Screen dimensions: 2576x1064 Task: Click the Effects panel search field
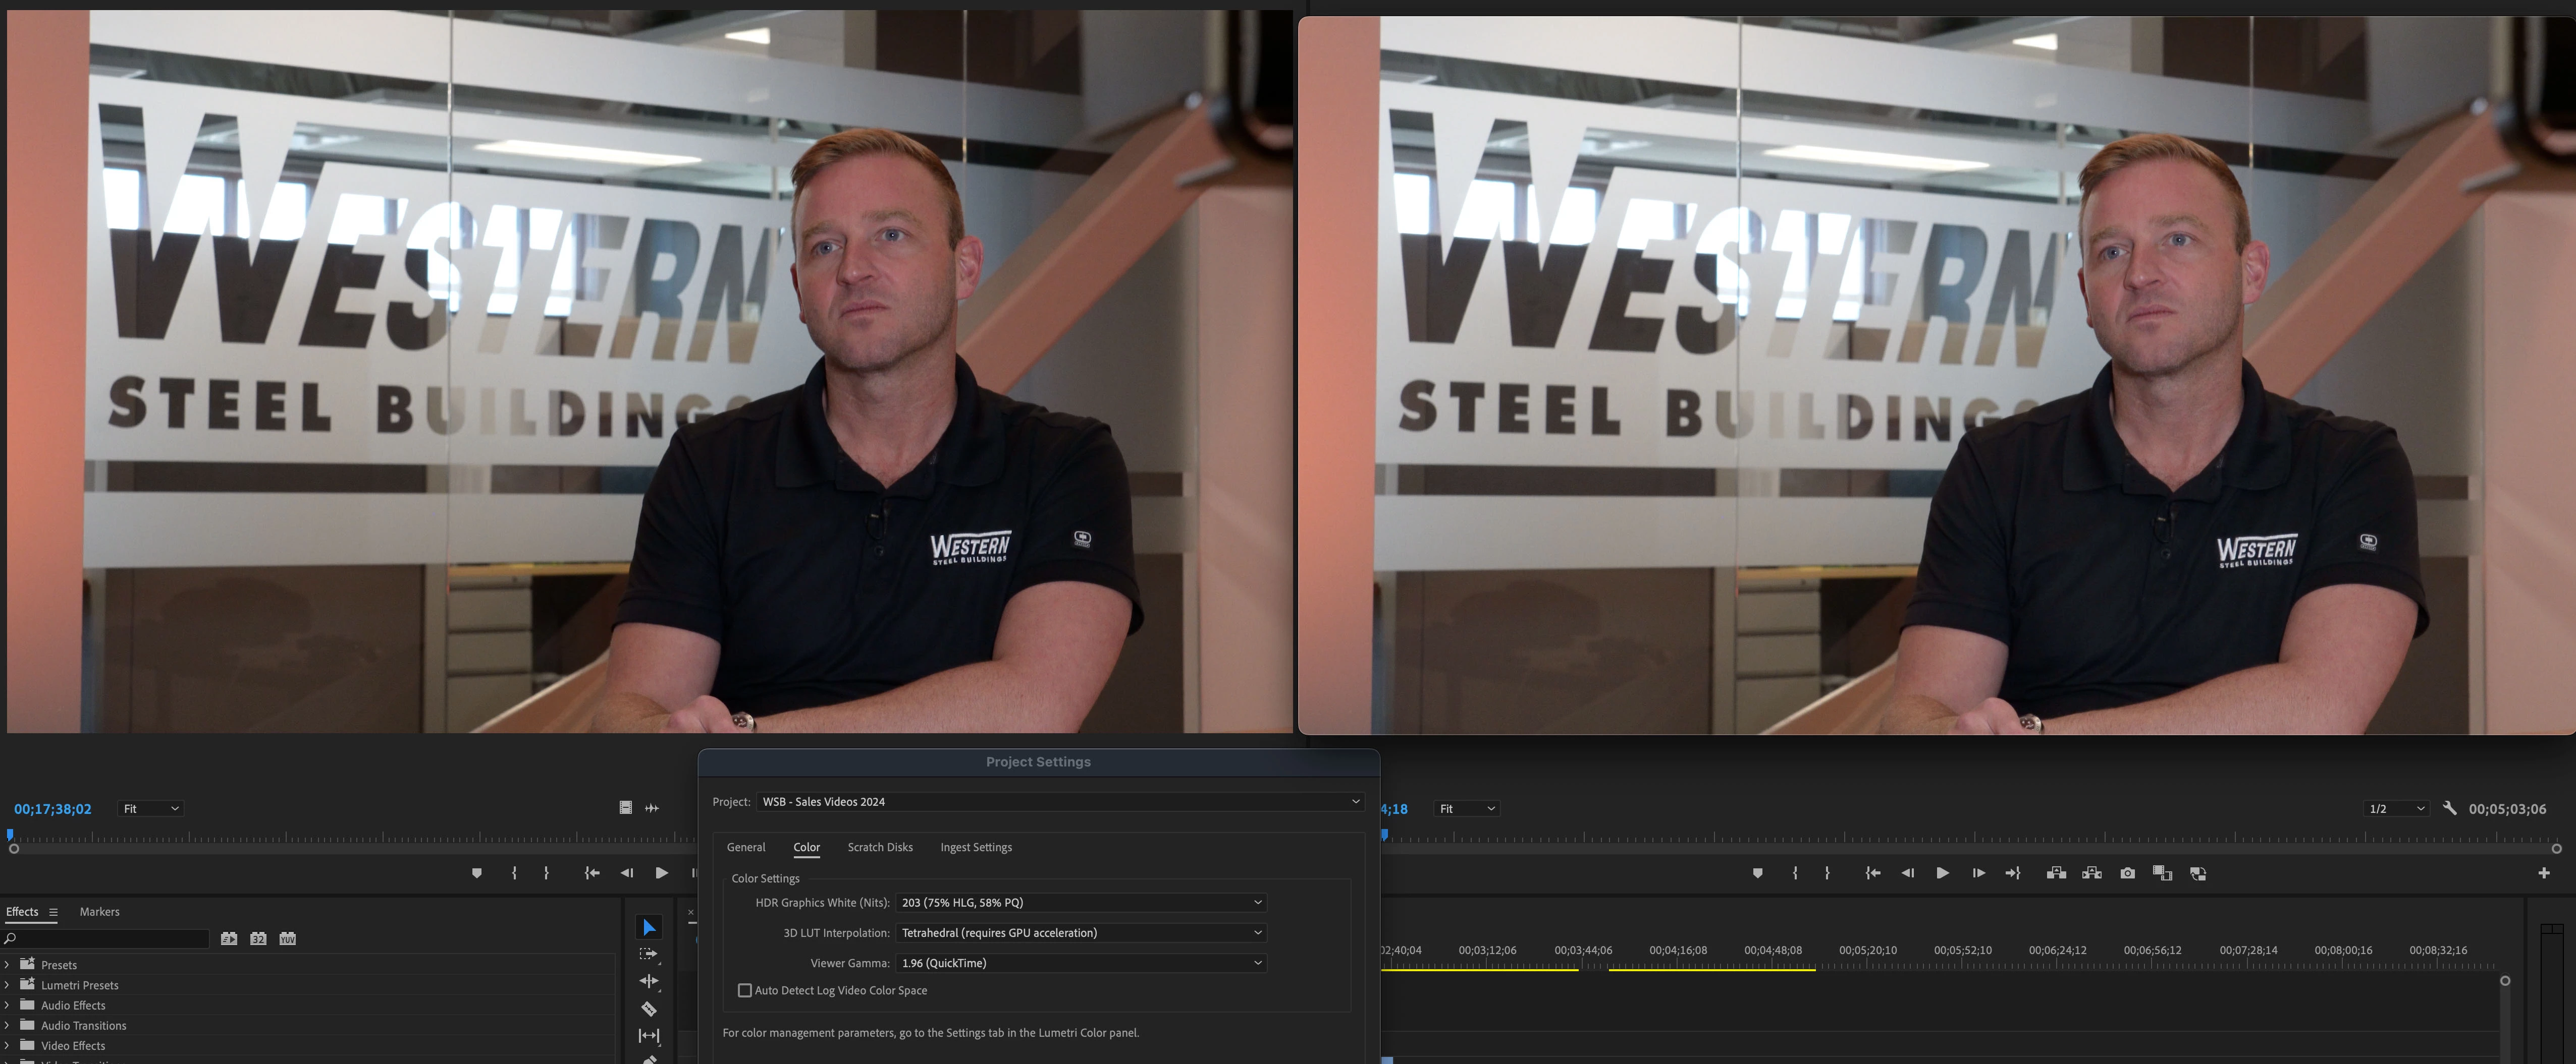click(110, 938)
